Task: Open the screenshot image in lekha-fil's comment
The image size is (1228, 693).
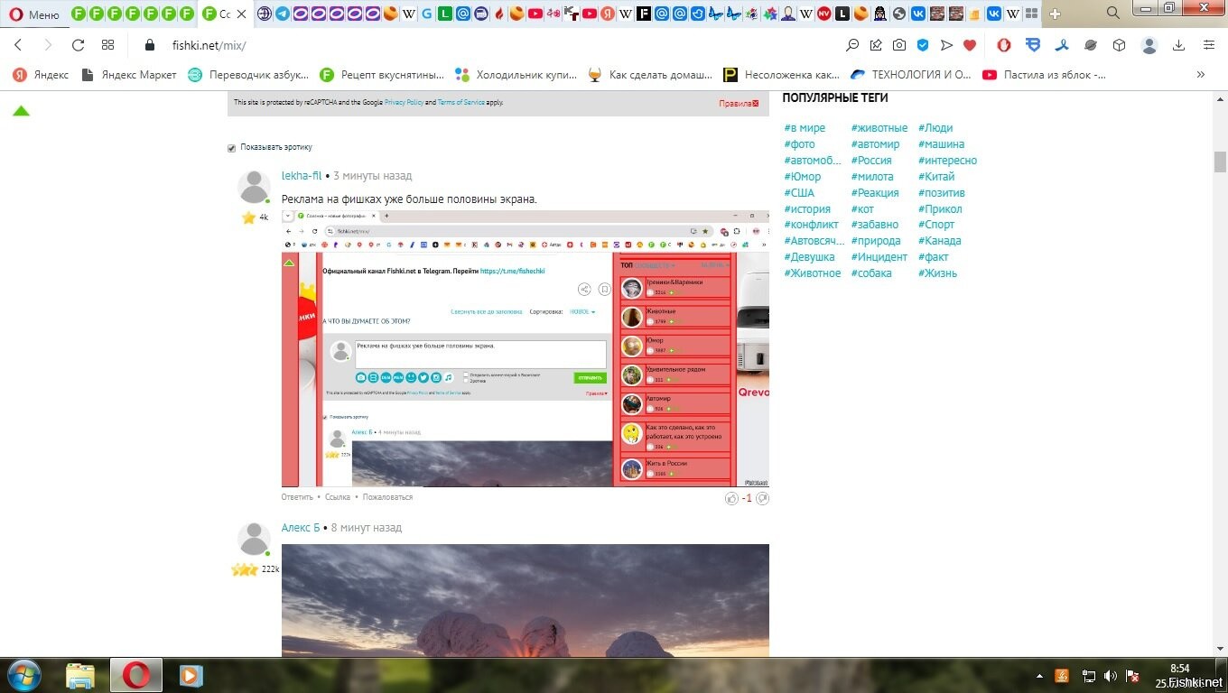Action: (525, 348)
